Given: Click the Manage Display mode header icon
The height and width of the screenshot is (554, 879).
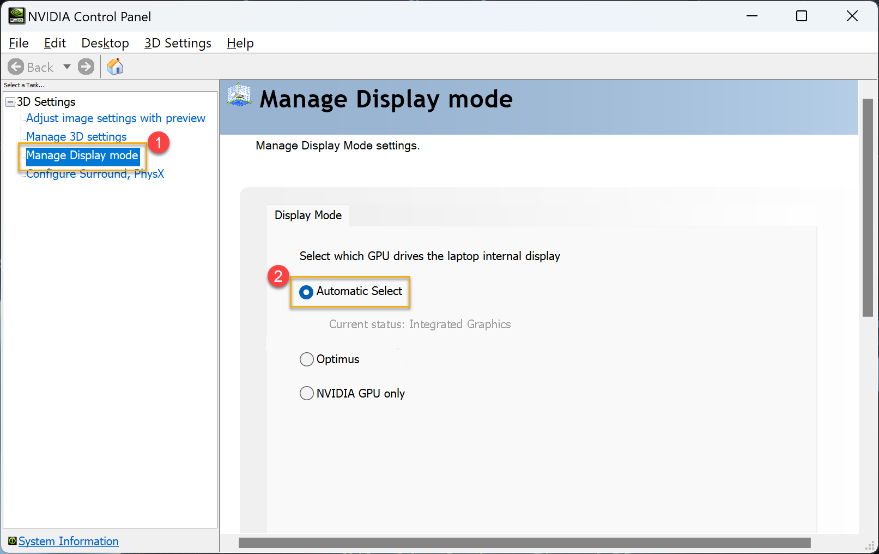Looking at the screenshot, I should pyautogui.click(x=240, y=95).
